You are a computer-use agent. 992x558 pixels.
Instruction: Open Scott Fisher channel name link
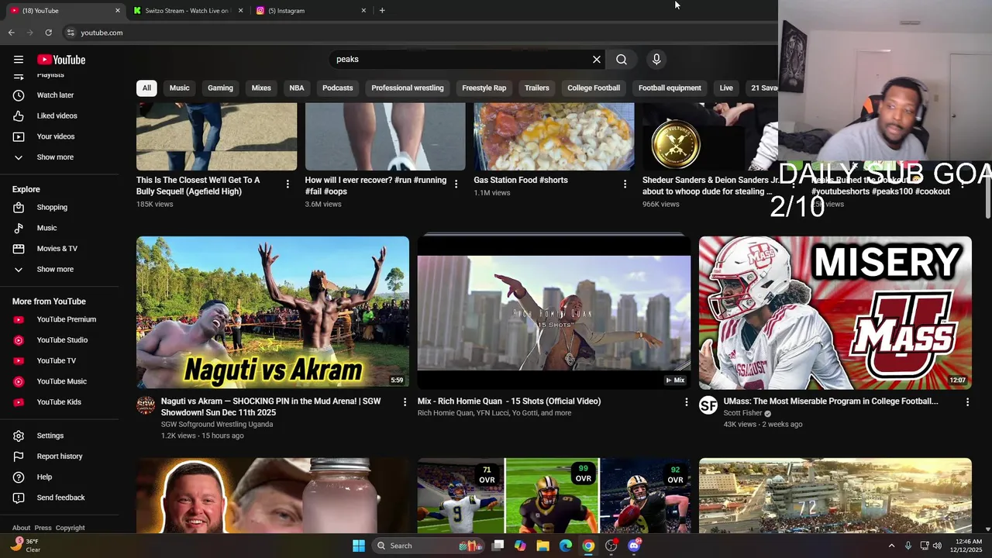click(x=742, y=413)
